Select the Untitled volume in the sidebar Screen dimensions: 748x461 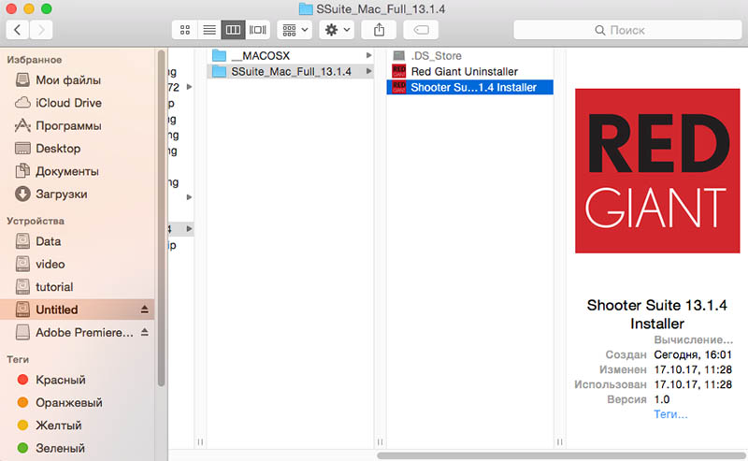(x=78, y=310)
